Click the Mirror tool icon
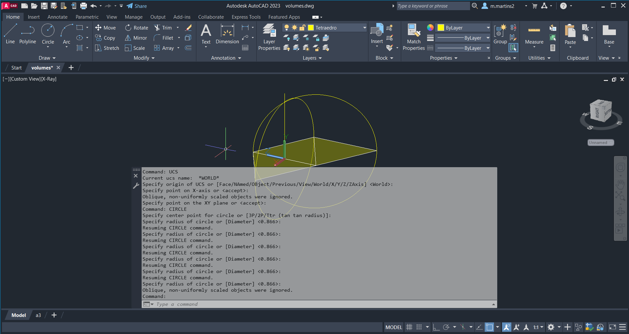 [x=128, y=38]
